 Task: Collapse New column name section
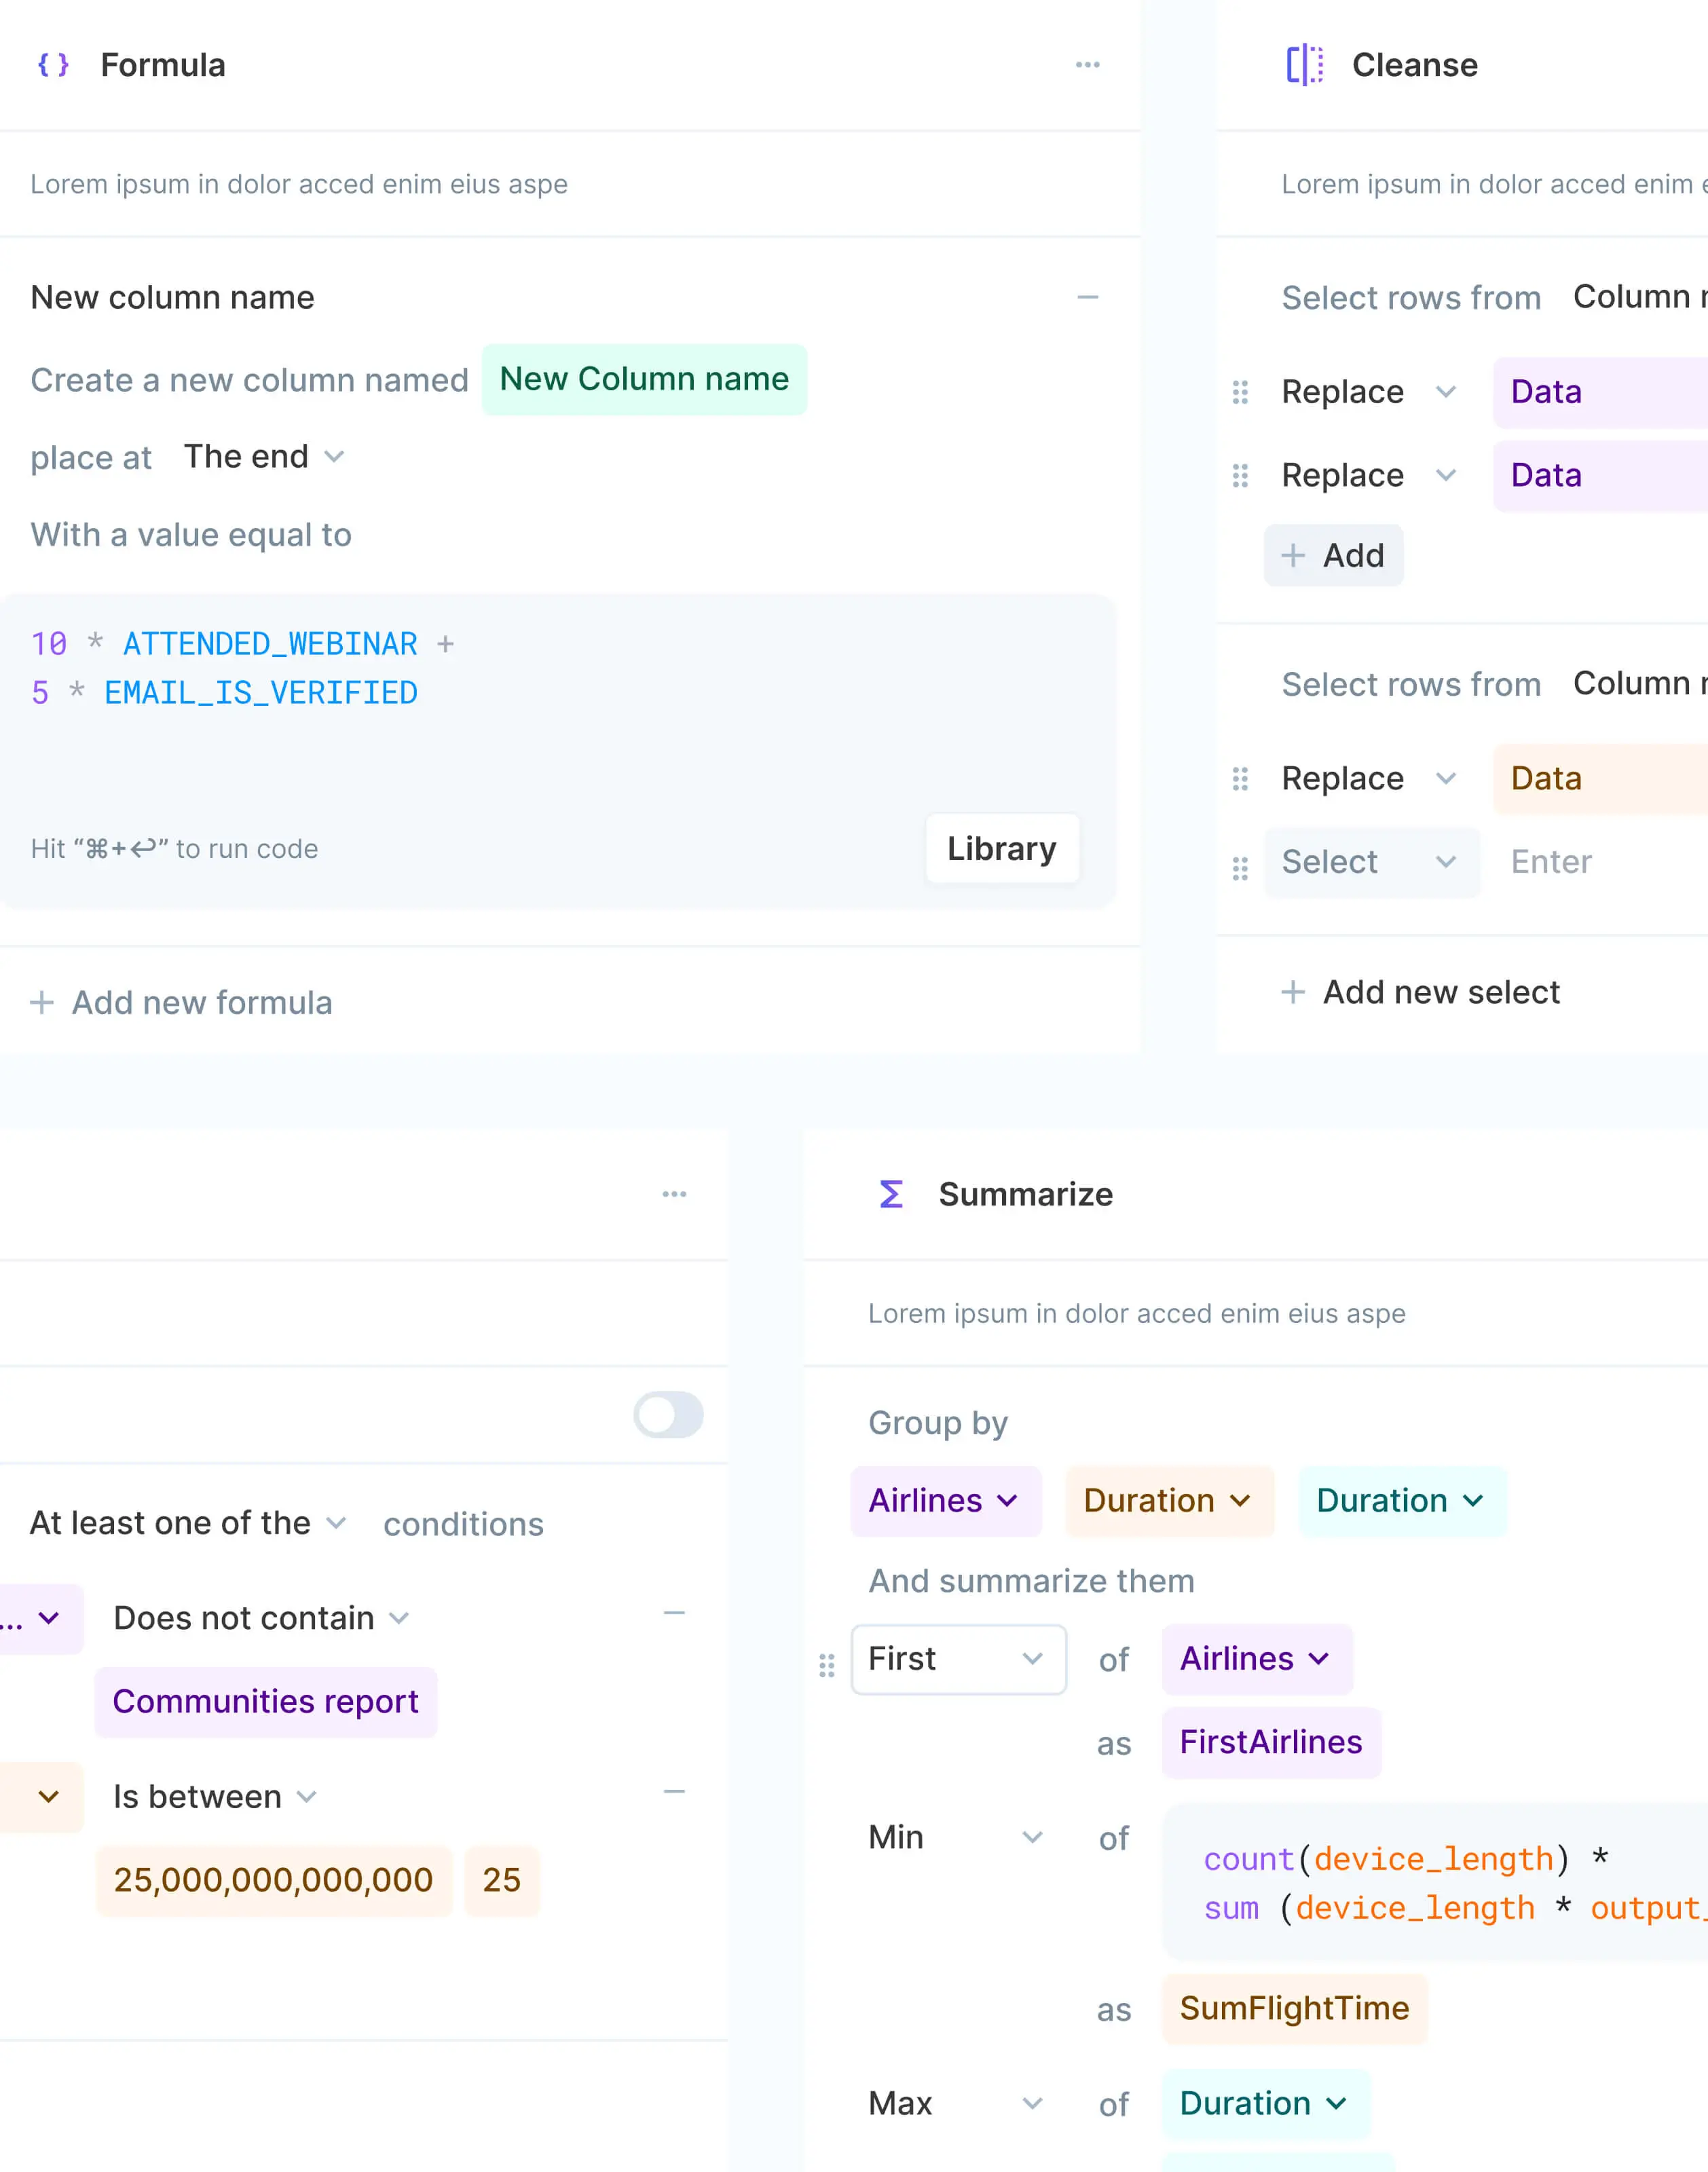1087,298
